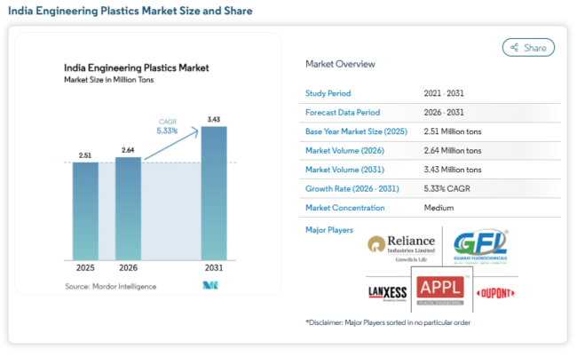Click the 2031 bar in chart

coord(214,194)
